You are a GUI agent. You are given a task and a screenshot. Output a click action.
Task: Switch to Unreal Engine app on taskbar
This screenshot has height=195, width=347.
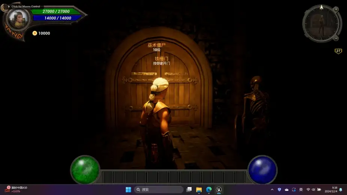point(219,190)
